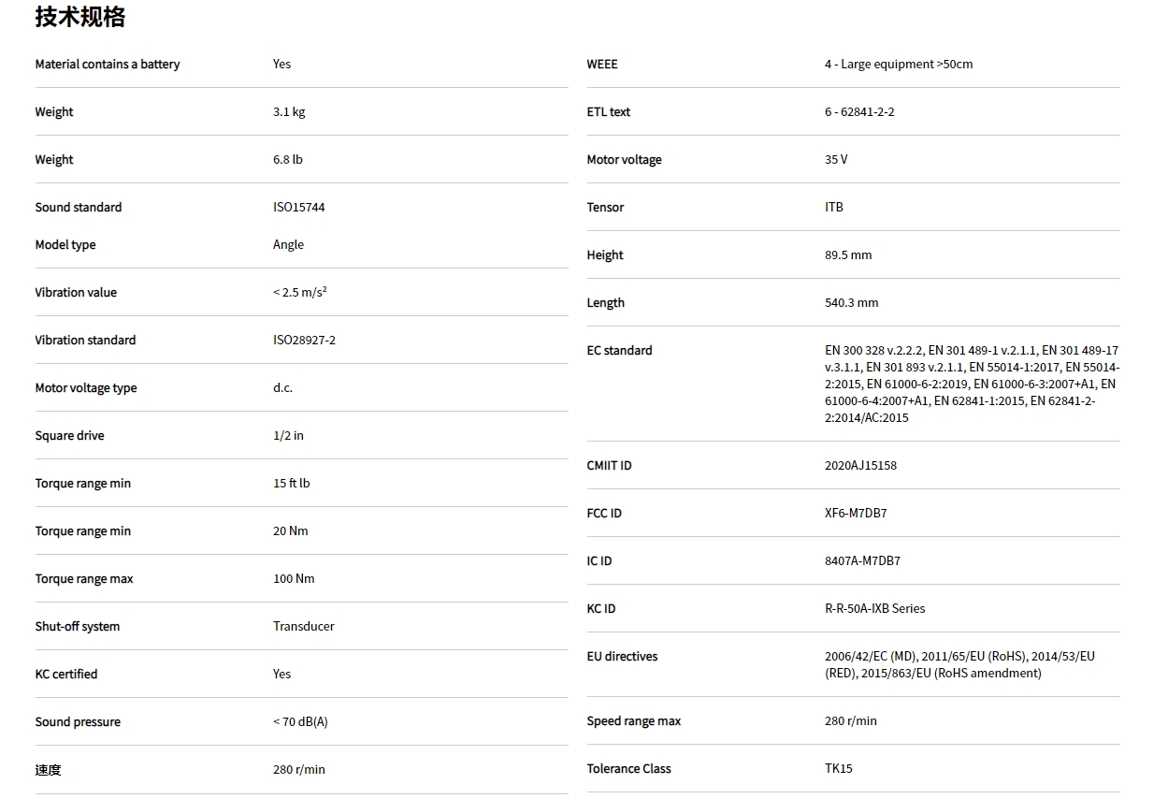Select the CMIIT ID value 2020AJ15158
Screen dimensions: 1168x799
tap(860, 466)
